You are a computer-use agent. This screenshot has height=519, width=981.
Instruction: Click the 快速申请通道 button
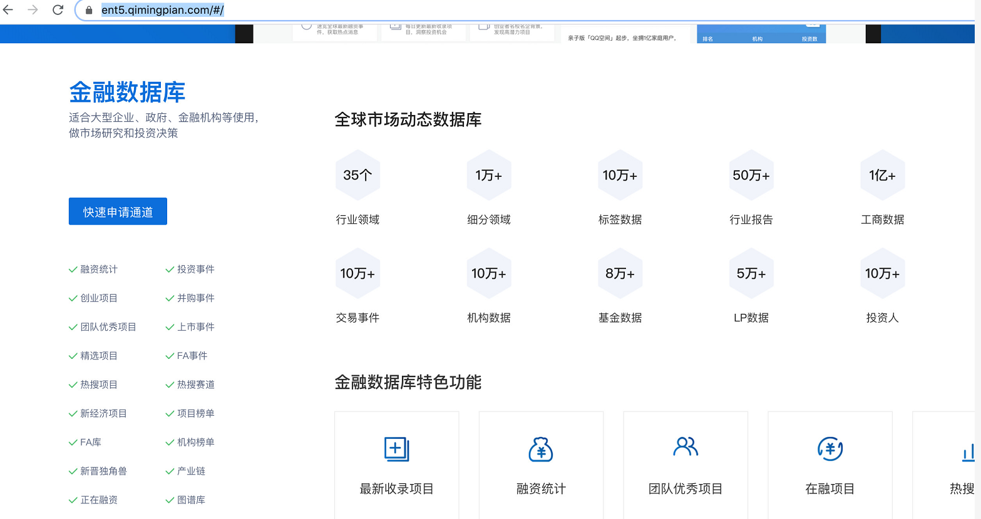tap(118, 212)
